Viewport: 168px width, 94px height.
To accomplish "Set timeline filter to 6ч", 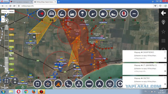I will pyautogui.click(x=11, y=64).
